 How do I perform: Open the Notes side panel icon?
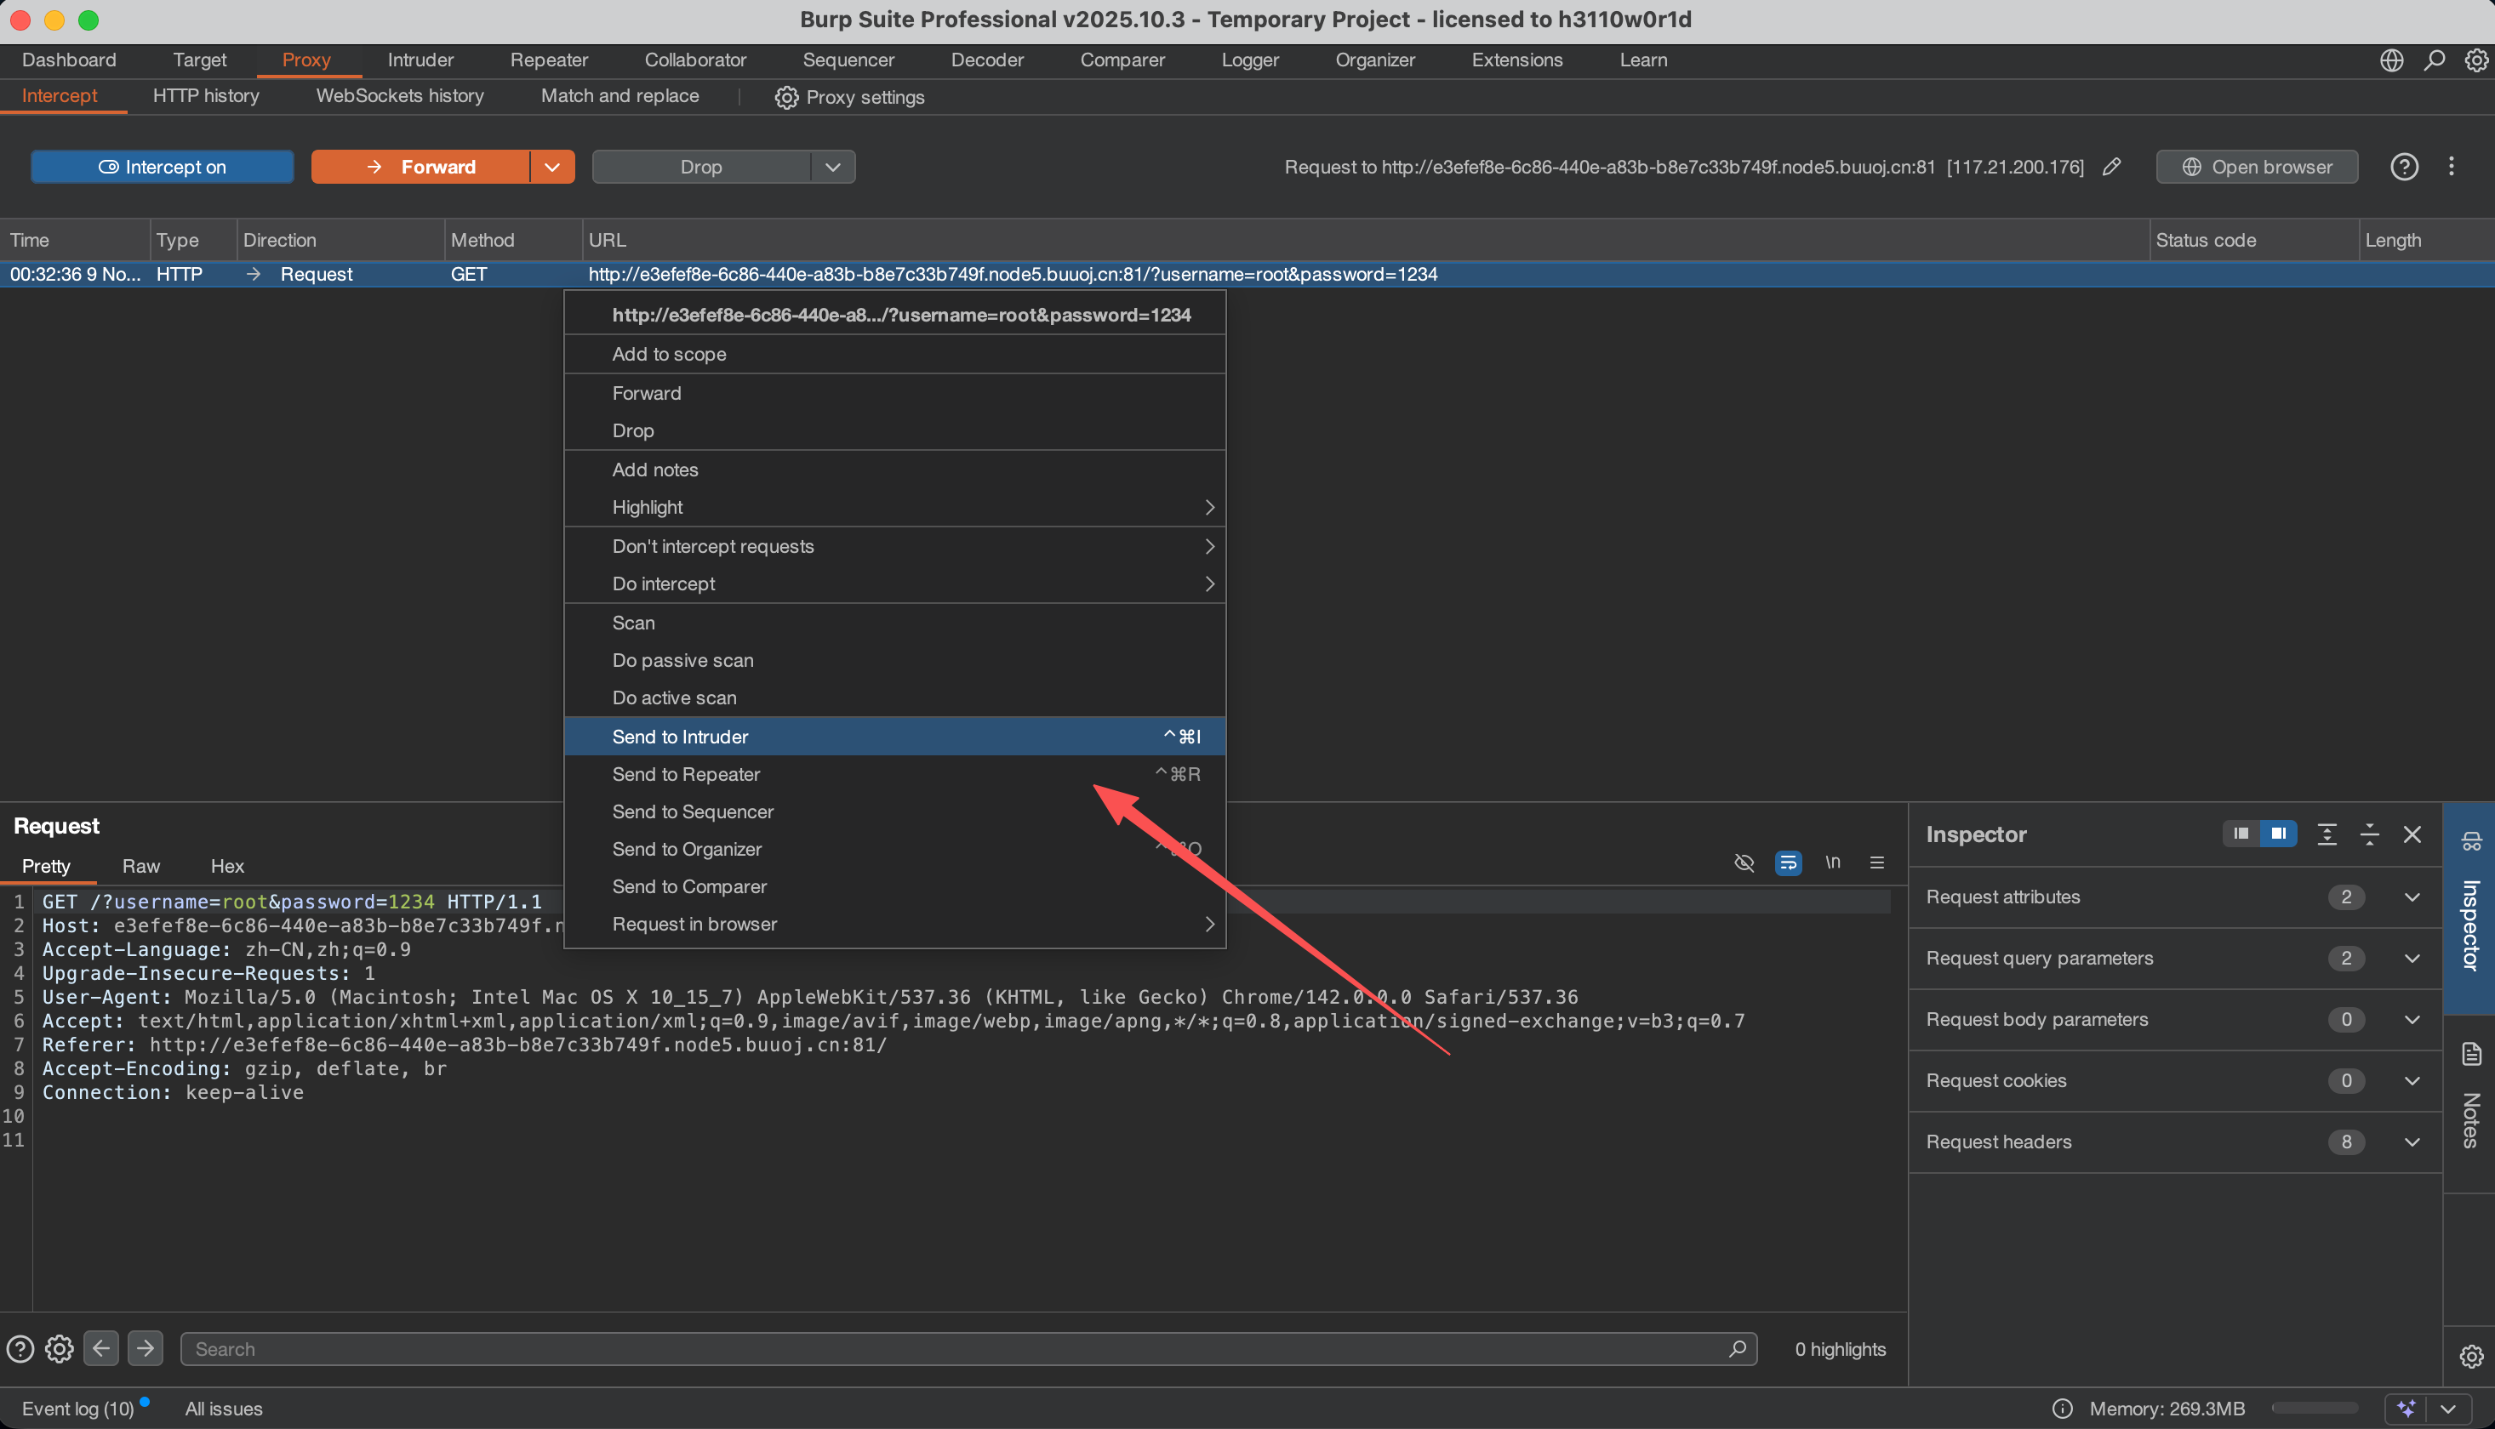pyautogui.click(x=2470, y=1055)
